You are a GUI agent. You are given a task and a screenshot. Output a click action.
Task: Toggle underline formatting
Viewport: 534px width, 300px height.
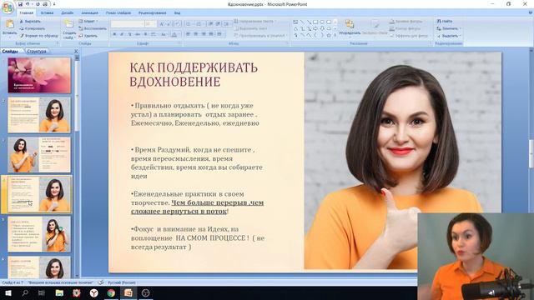tap(130, 34)
